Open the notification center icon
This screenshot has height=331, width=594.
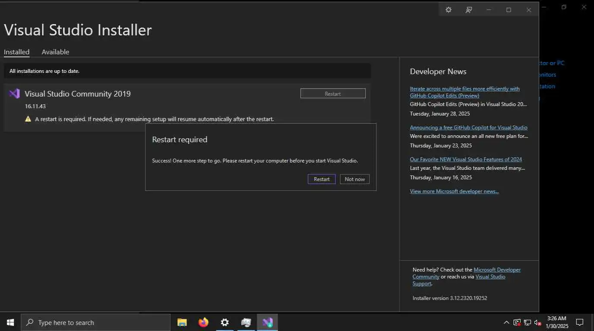coord(580,322)
